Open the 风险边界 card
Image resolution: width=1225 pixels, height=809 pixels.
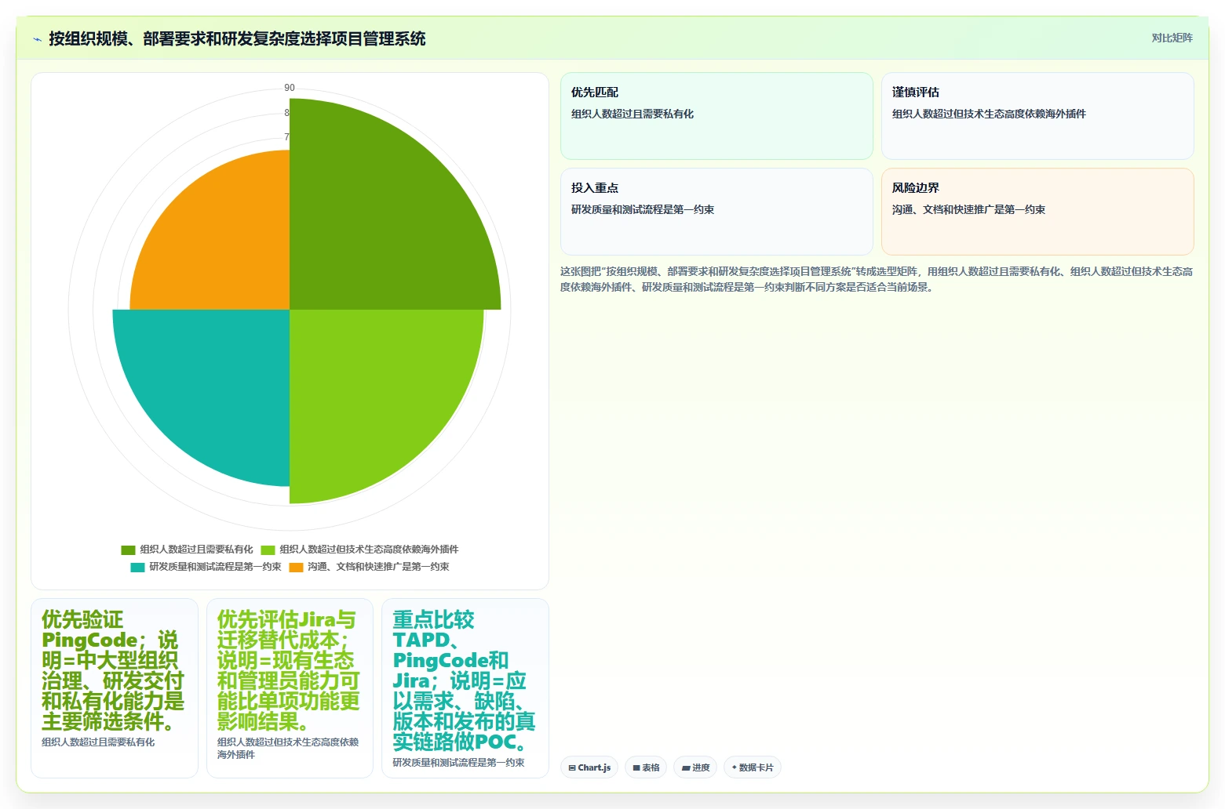[1037, 212]
